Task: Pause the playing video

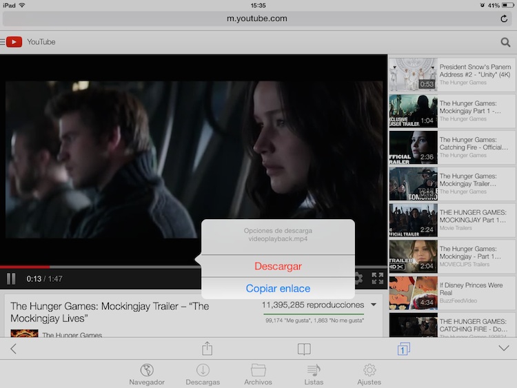Action: [x=11, y=278]
